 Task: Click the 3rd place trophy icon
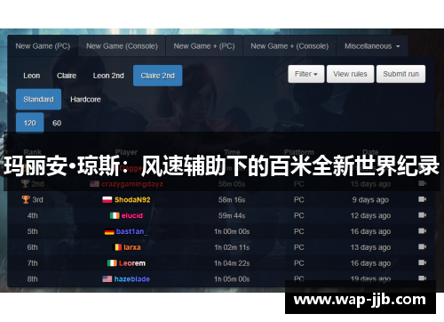[26, 199]
